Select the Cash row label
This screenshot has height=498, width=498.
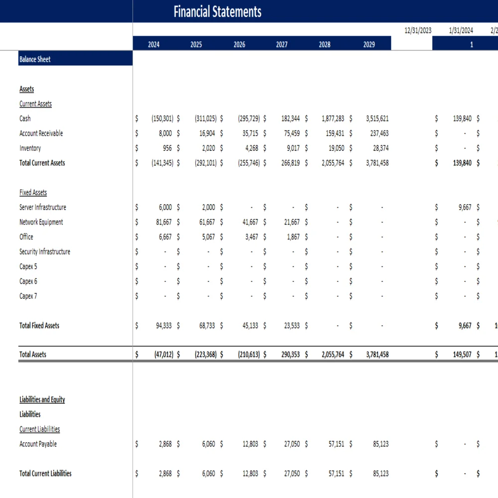coord(24,119)
